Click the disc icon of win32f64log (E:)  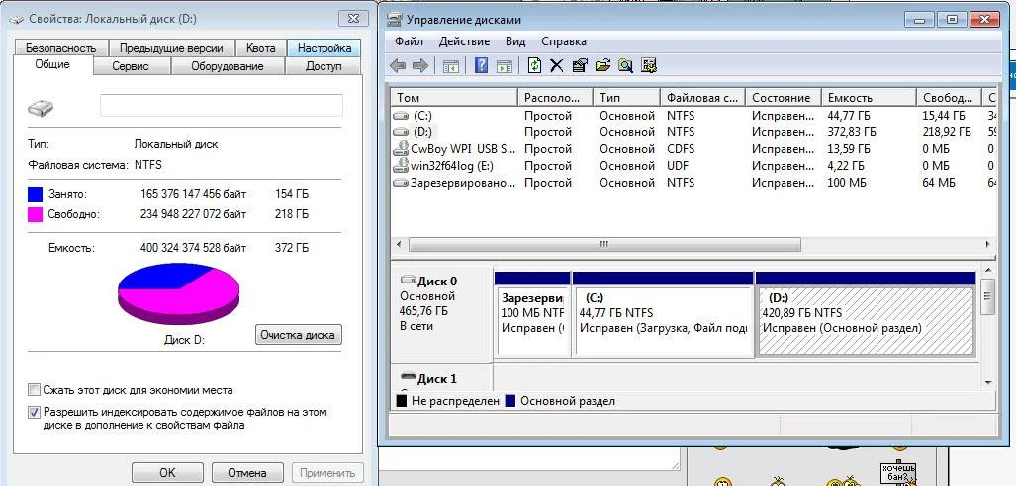[x=401, y=166]
